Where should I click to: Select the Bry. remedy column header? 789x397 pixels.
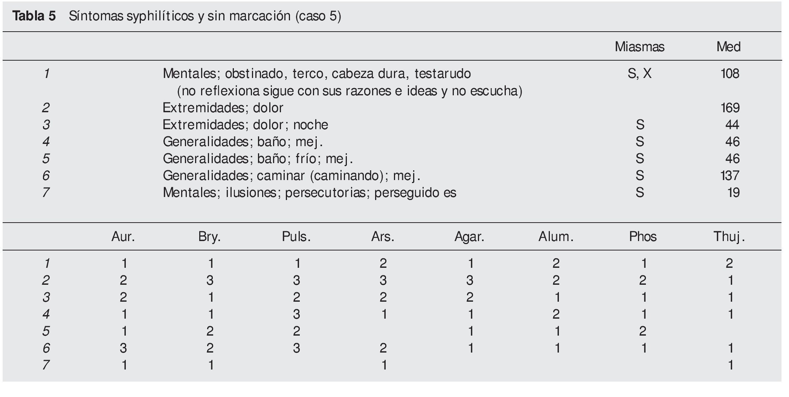tap(209, 237)
